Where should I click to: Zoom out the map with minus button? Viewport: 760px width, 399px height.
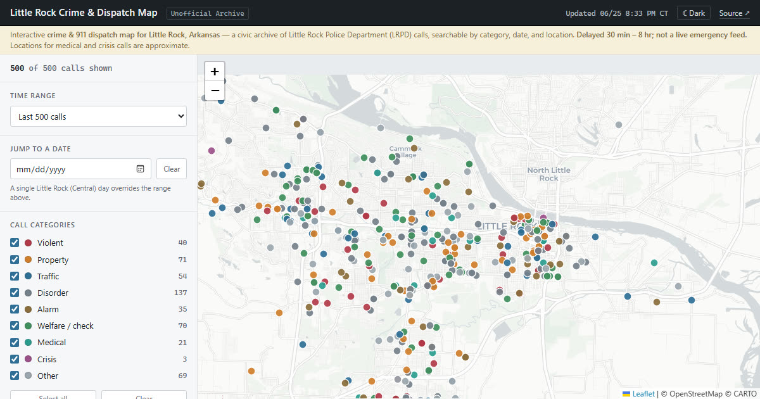tap(215, 91)
